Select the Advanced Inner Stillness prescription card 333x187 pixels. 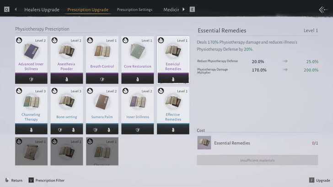click(x=31, y=60)
